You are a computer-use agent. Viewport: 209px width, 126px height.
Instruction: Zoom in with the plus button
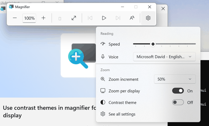click(x=43, y=18)
